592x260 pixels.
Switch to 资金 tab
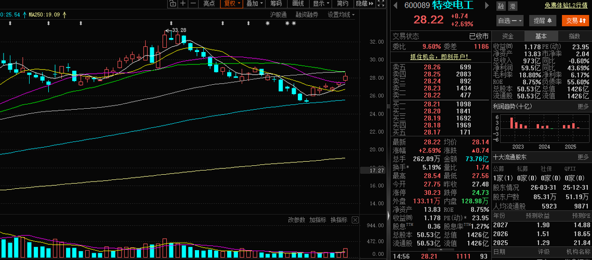click(508, 36)
